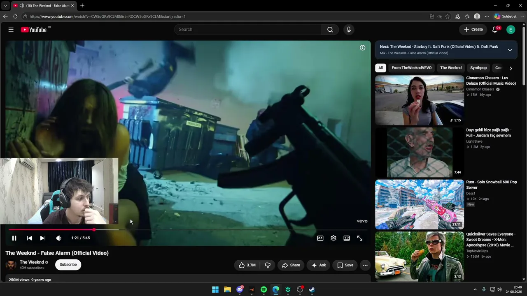527x296 pixels.
Task: Open browser settings and more menu
Action: point(487,16)
